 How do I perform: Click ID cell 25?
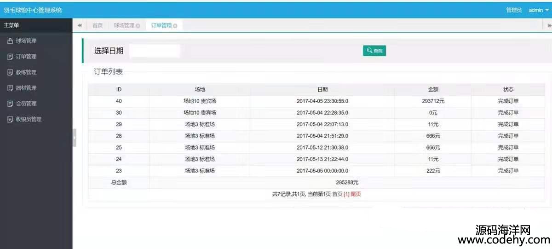(119, 148)
